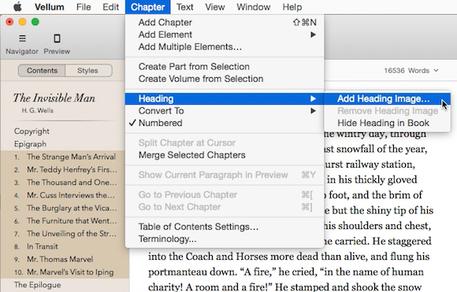Viewport: 457px width, 292px height.
Task: Maximize the Vellum window with green button
Action: [35, 22]
